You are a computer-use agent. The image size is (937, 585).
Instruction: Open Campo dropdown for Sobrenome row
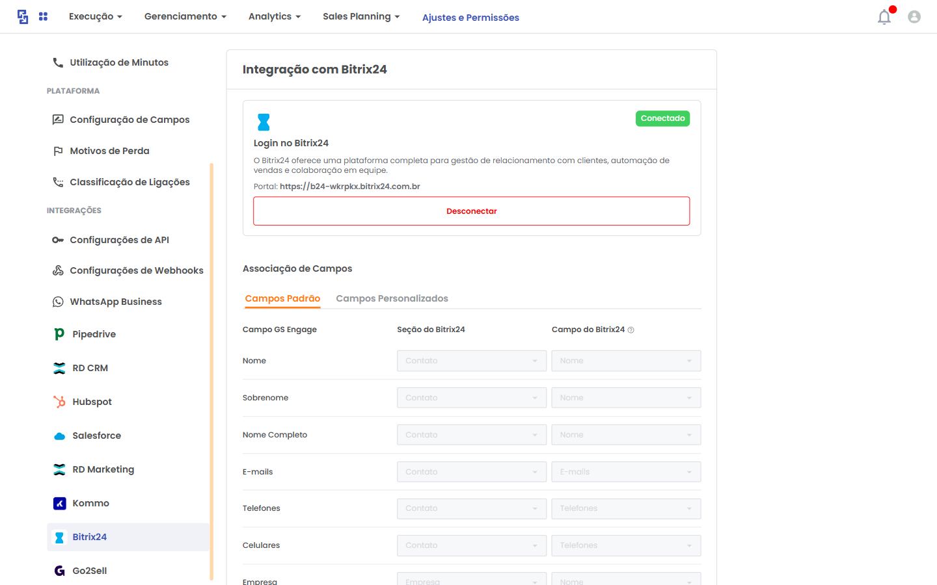click(x=626, y=398)
